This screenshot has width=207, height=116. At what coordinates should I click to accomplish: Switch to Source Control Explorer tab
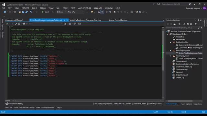[118, 20]
